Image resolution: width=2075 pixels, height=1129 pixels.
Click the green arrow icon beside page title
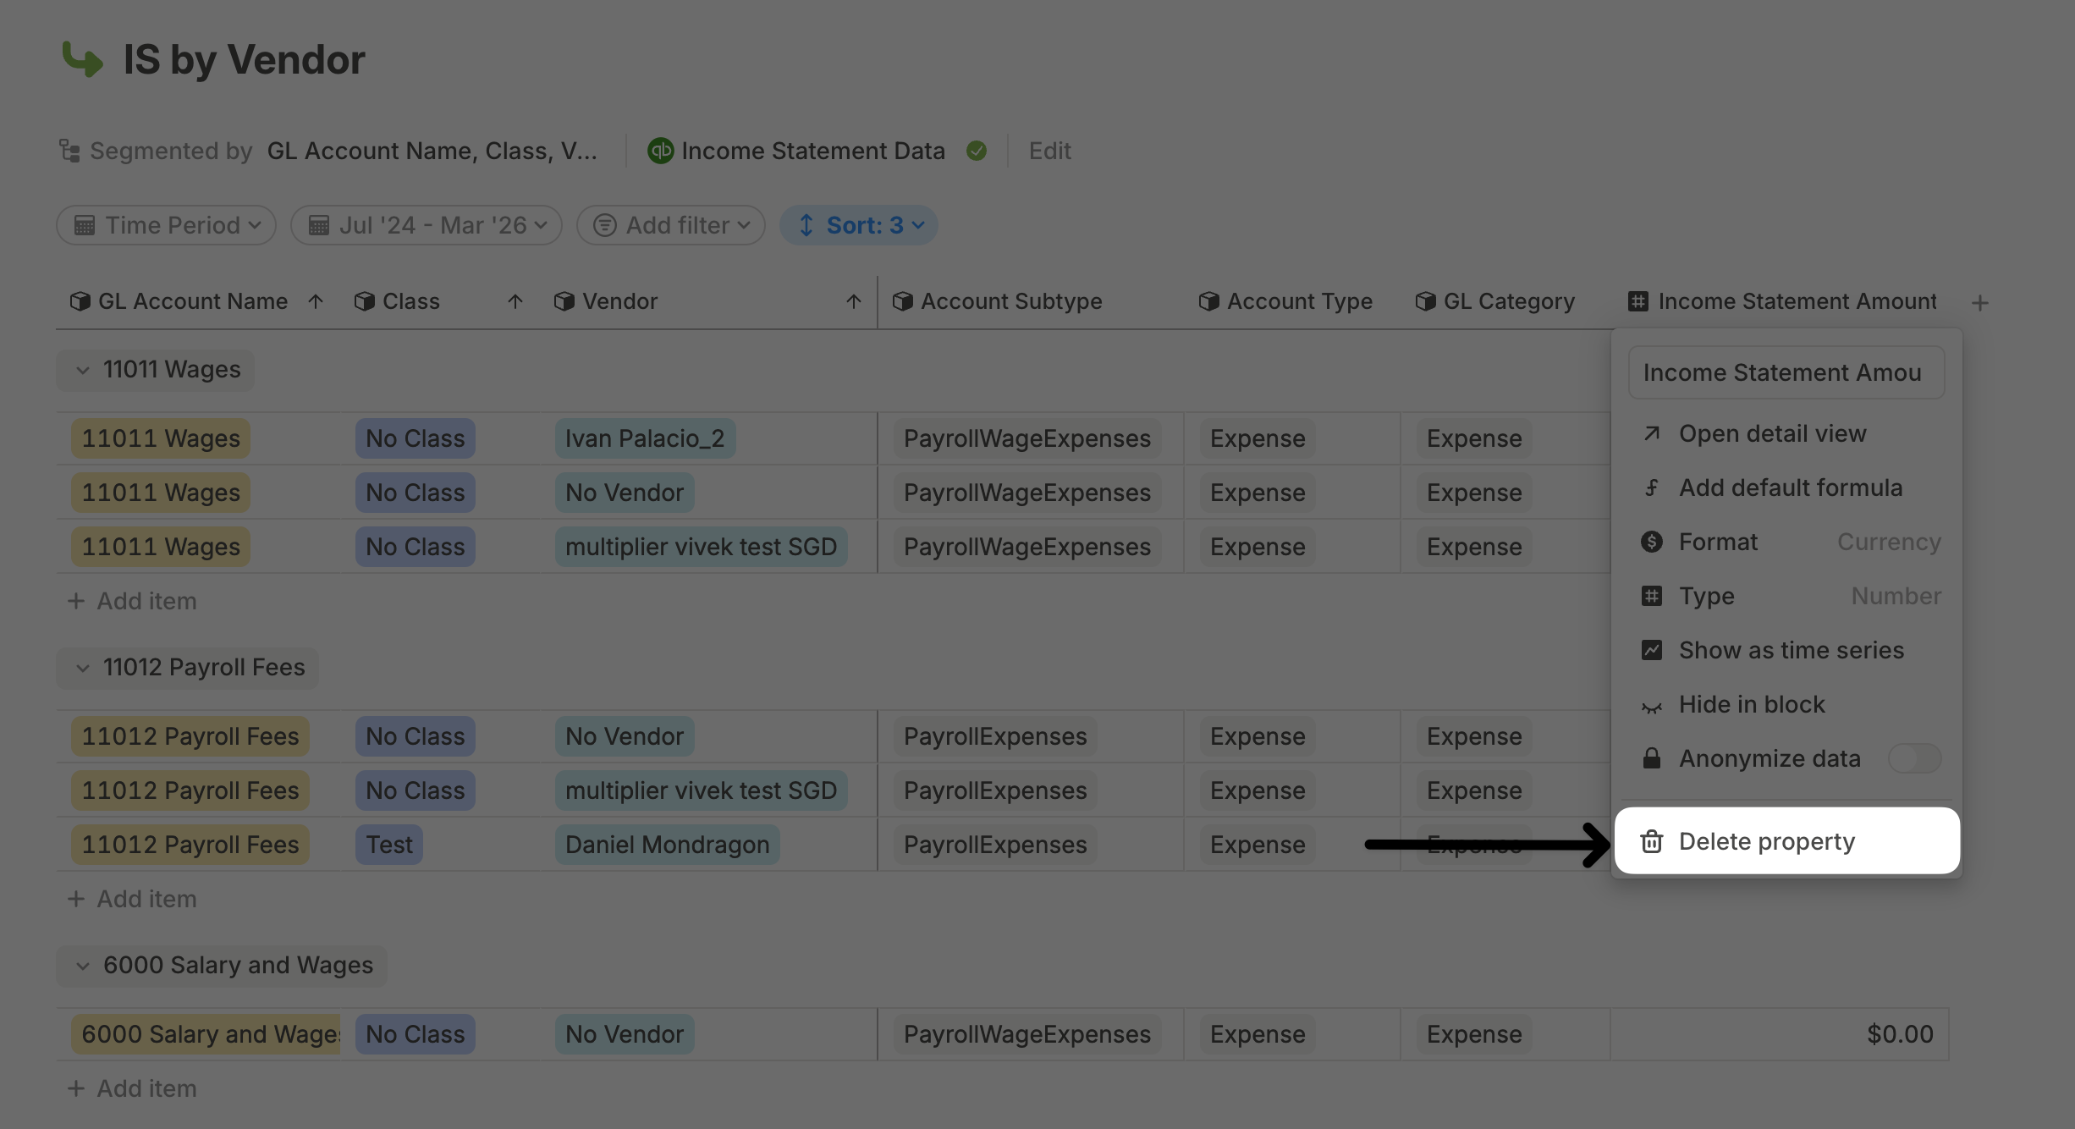click(x=82, y=59)
